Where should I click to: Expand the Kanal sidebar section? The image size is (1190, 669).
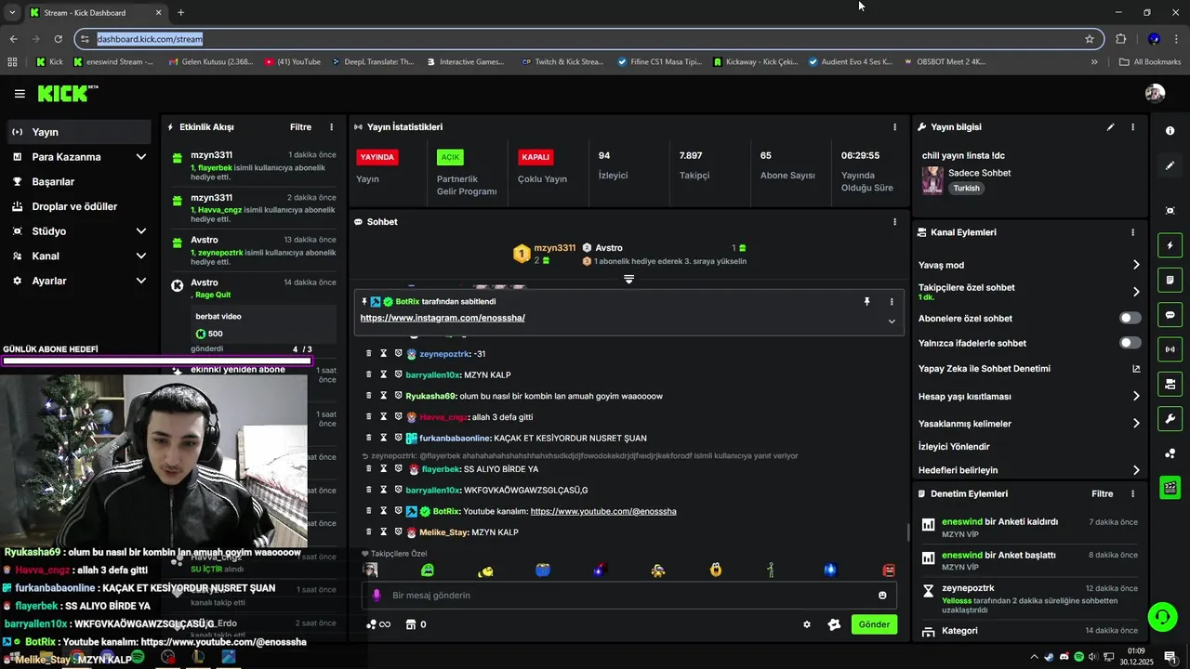tap(78, 256)
